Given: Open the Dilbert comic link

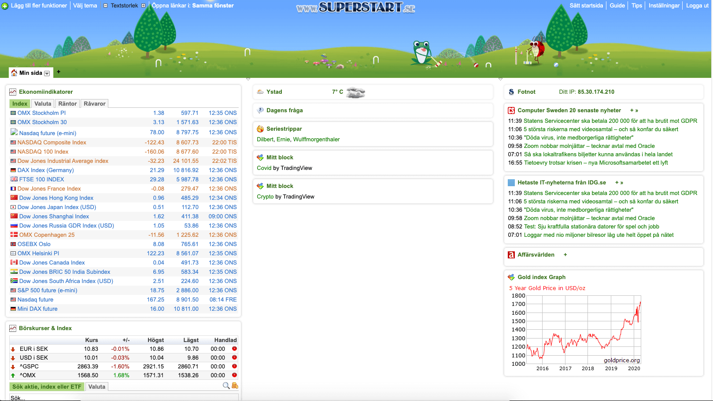Looking at the screenshot, I should 265,140.
